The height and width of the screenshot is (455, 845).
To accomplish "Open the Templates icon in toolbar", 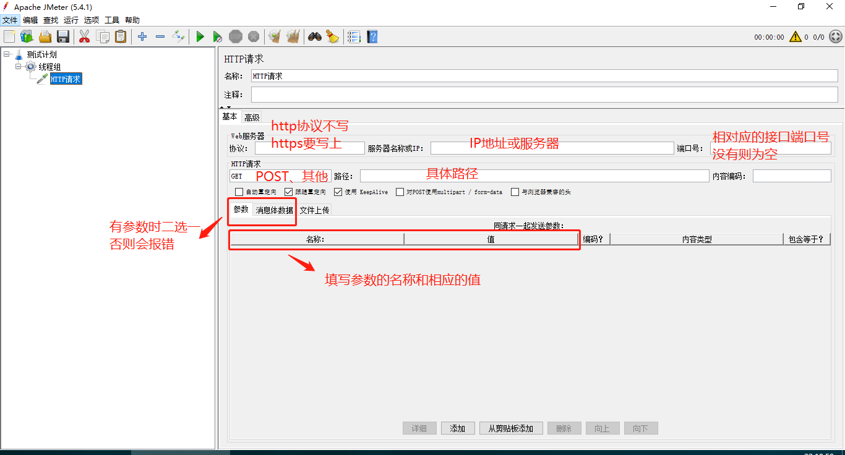I will (27, 36).
